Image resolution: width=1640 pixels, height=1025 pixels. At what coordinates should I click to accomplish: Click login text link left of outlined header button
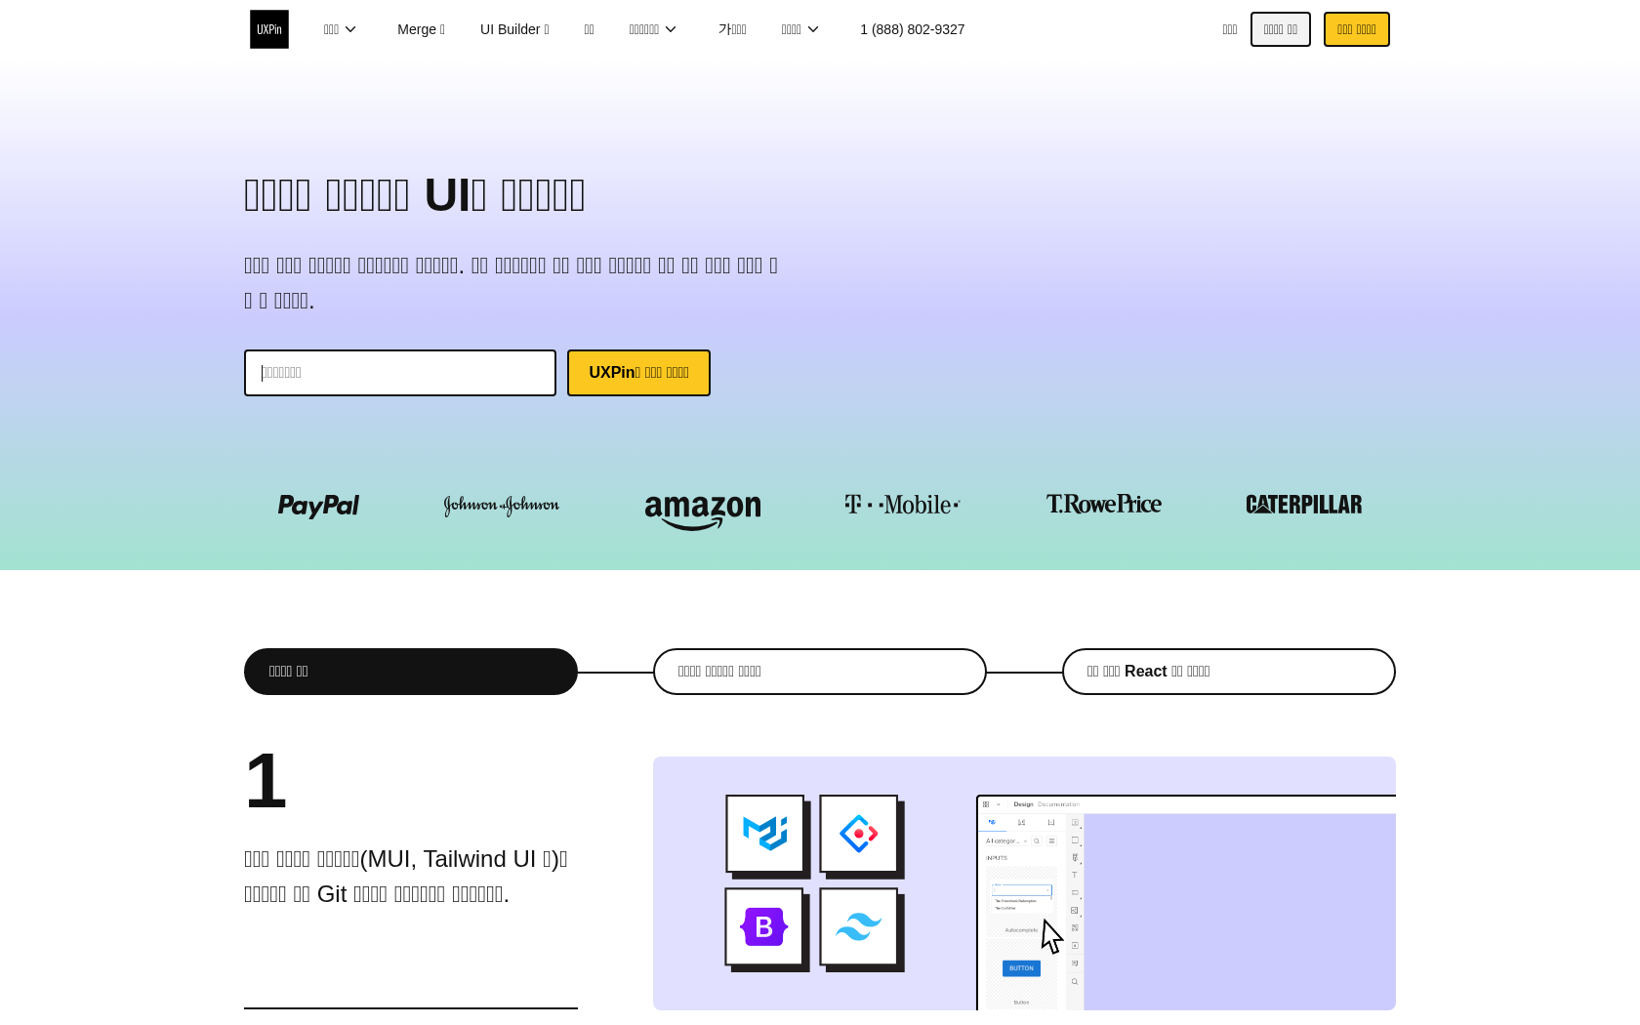pos(1230,29)
